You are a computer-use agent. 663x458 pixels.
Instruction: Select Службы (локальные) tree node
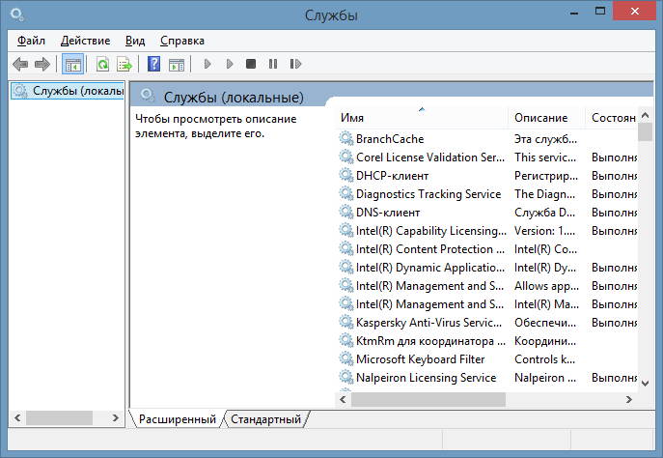tap(68, 91)
